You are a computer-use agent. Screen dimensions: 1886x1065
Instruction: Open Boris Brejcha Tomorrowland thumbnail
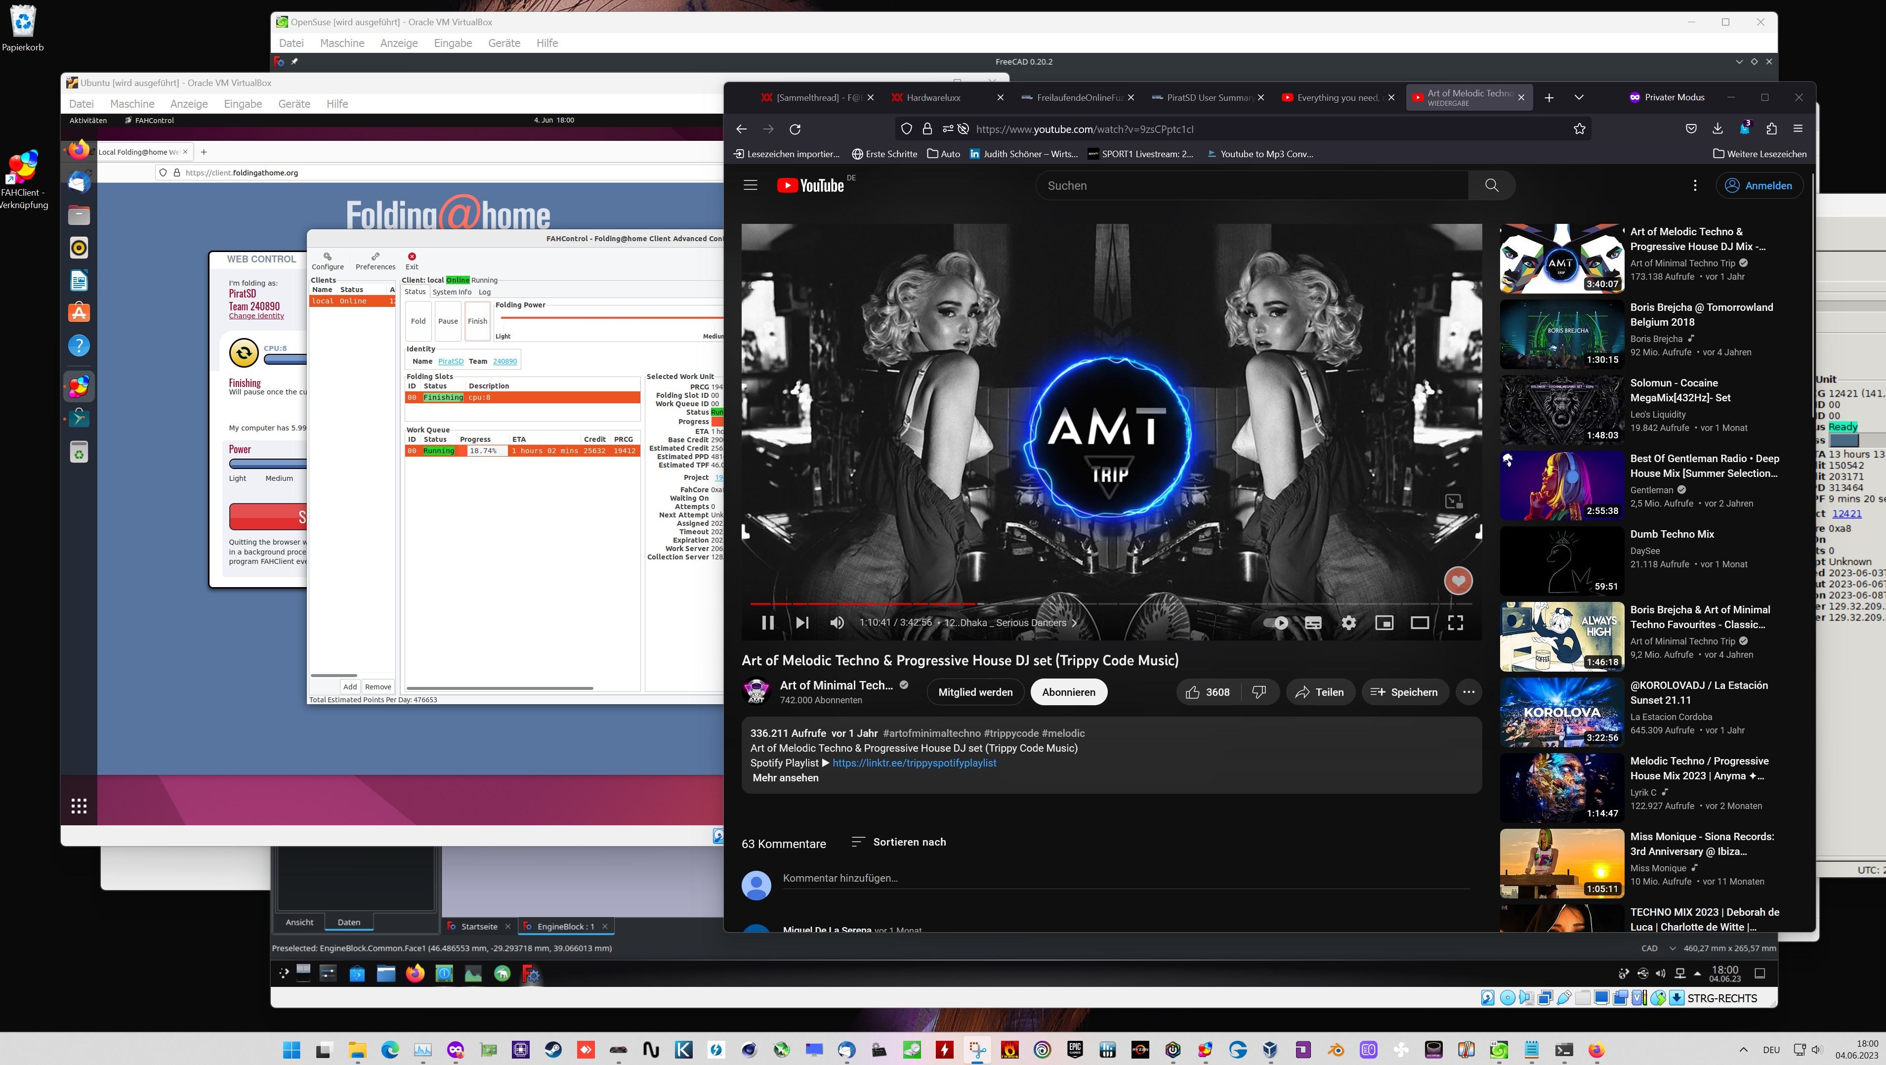pos(1562,334)
